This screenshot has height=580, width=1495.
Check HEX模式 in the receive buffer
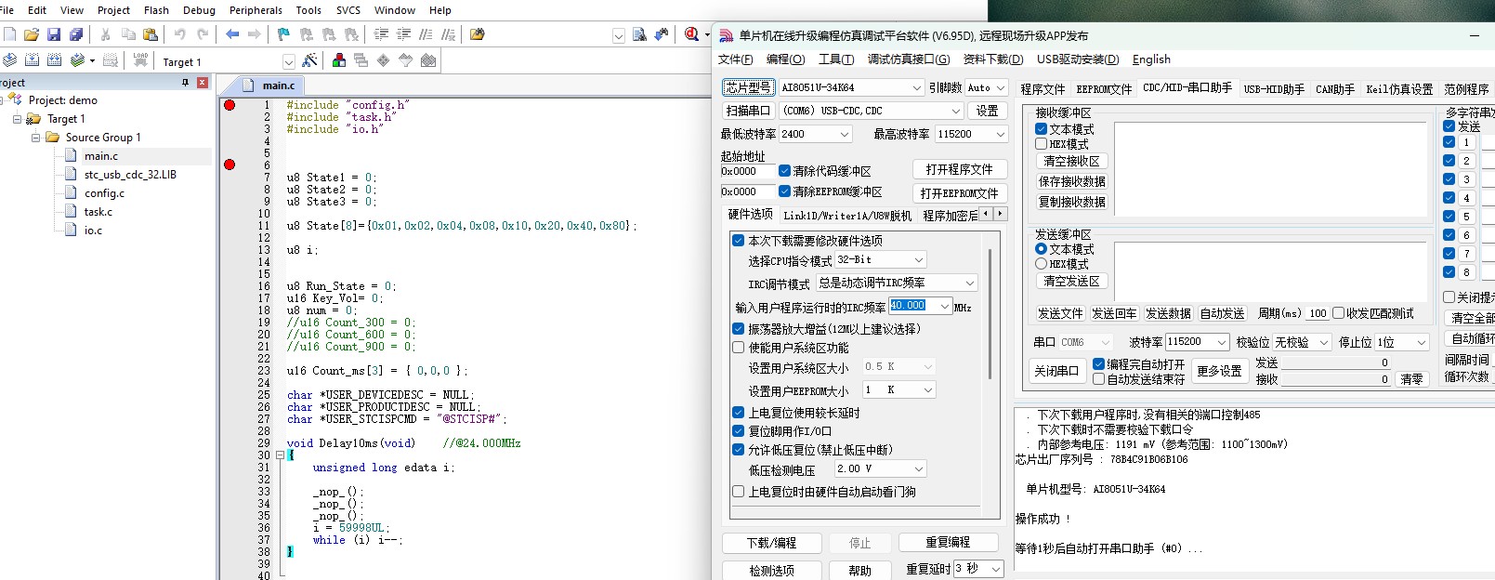(x=1041, y=144)
